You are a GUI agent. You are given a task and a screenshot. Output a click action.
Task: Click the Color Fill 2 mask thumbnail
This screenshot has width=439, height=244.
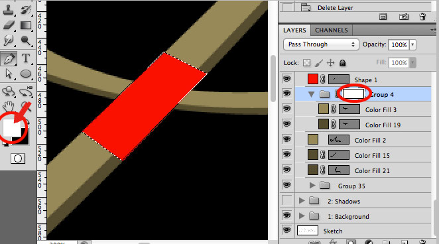[x=339, y=140]
